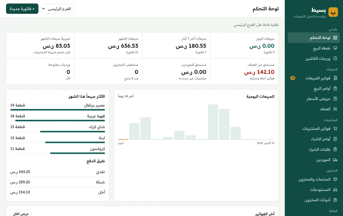Click the green progress bar under عصير برتقال

pos(58,110)
